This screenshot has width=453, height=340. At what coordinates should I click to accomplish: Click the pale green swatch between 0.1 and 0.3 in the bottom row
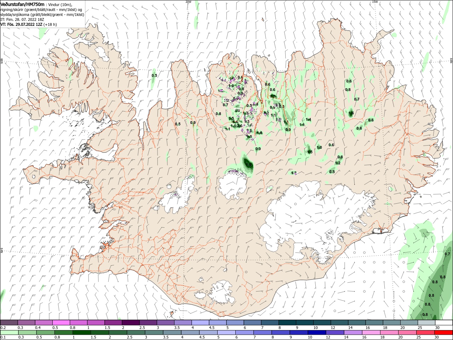(x=9, y=333)
